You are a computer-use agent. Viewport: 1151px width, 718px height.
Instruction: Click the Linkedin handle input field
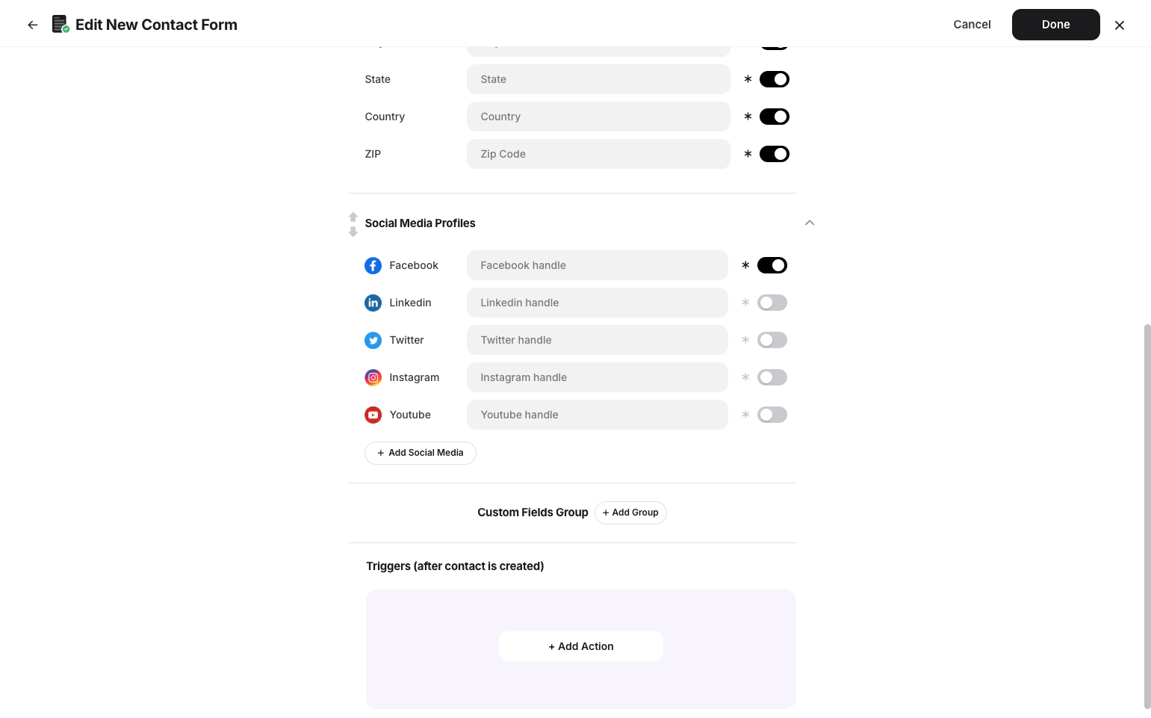598,303
